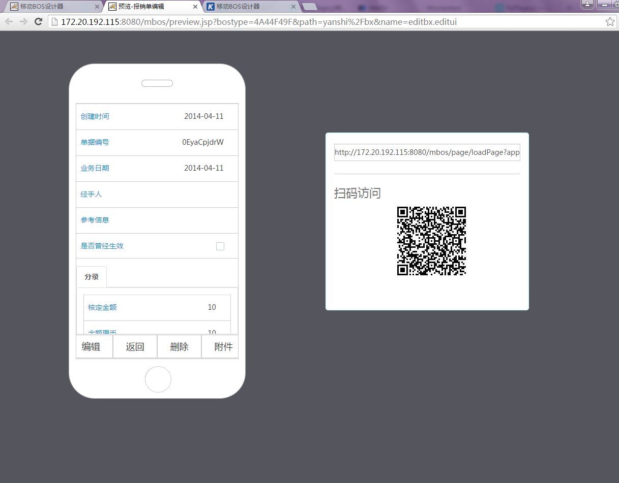
Task: Click the QR code image
Action: pos(431,241)
